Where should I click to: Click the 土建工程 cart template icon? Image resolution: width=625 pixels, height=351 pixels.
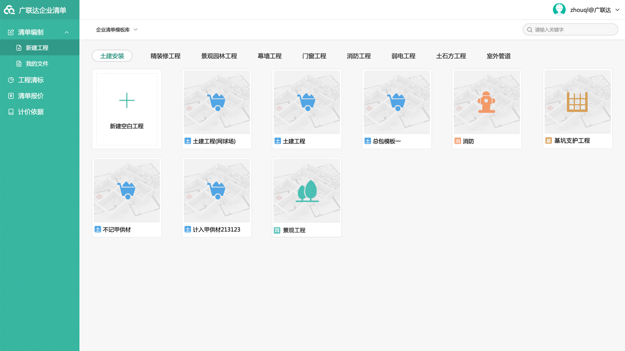click(x=306, y=101)
